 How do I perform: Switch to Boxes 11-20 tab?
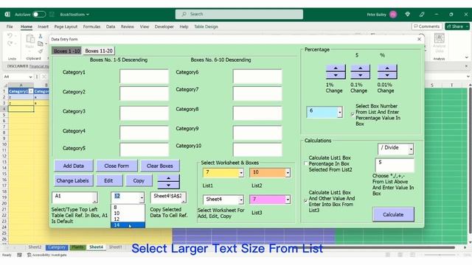click(99, 51)
